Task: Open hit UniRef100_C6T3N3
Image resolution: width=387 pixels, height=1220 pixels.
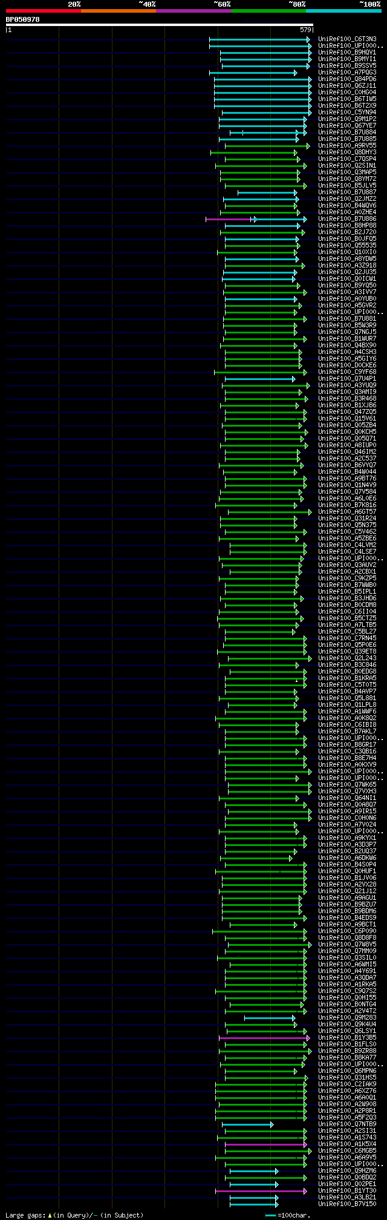Action: point(347,39)
